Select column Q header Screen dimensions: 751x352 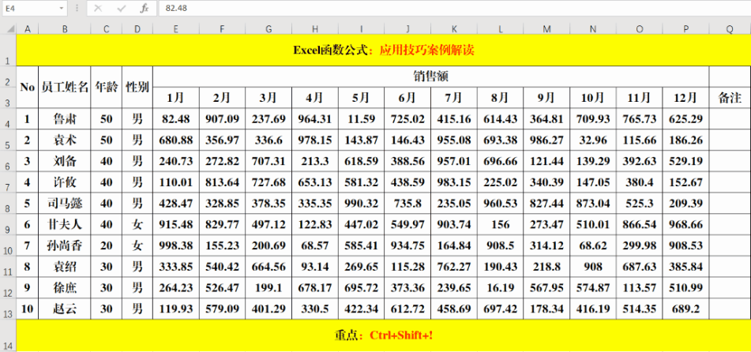pos(730,29)
